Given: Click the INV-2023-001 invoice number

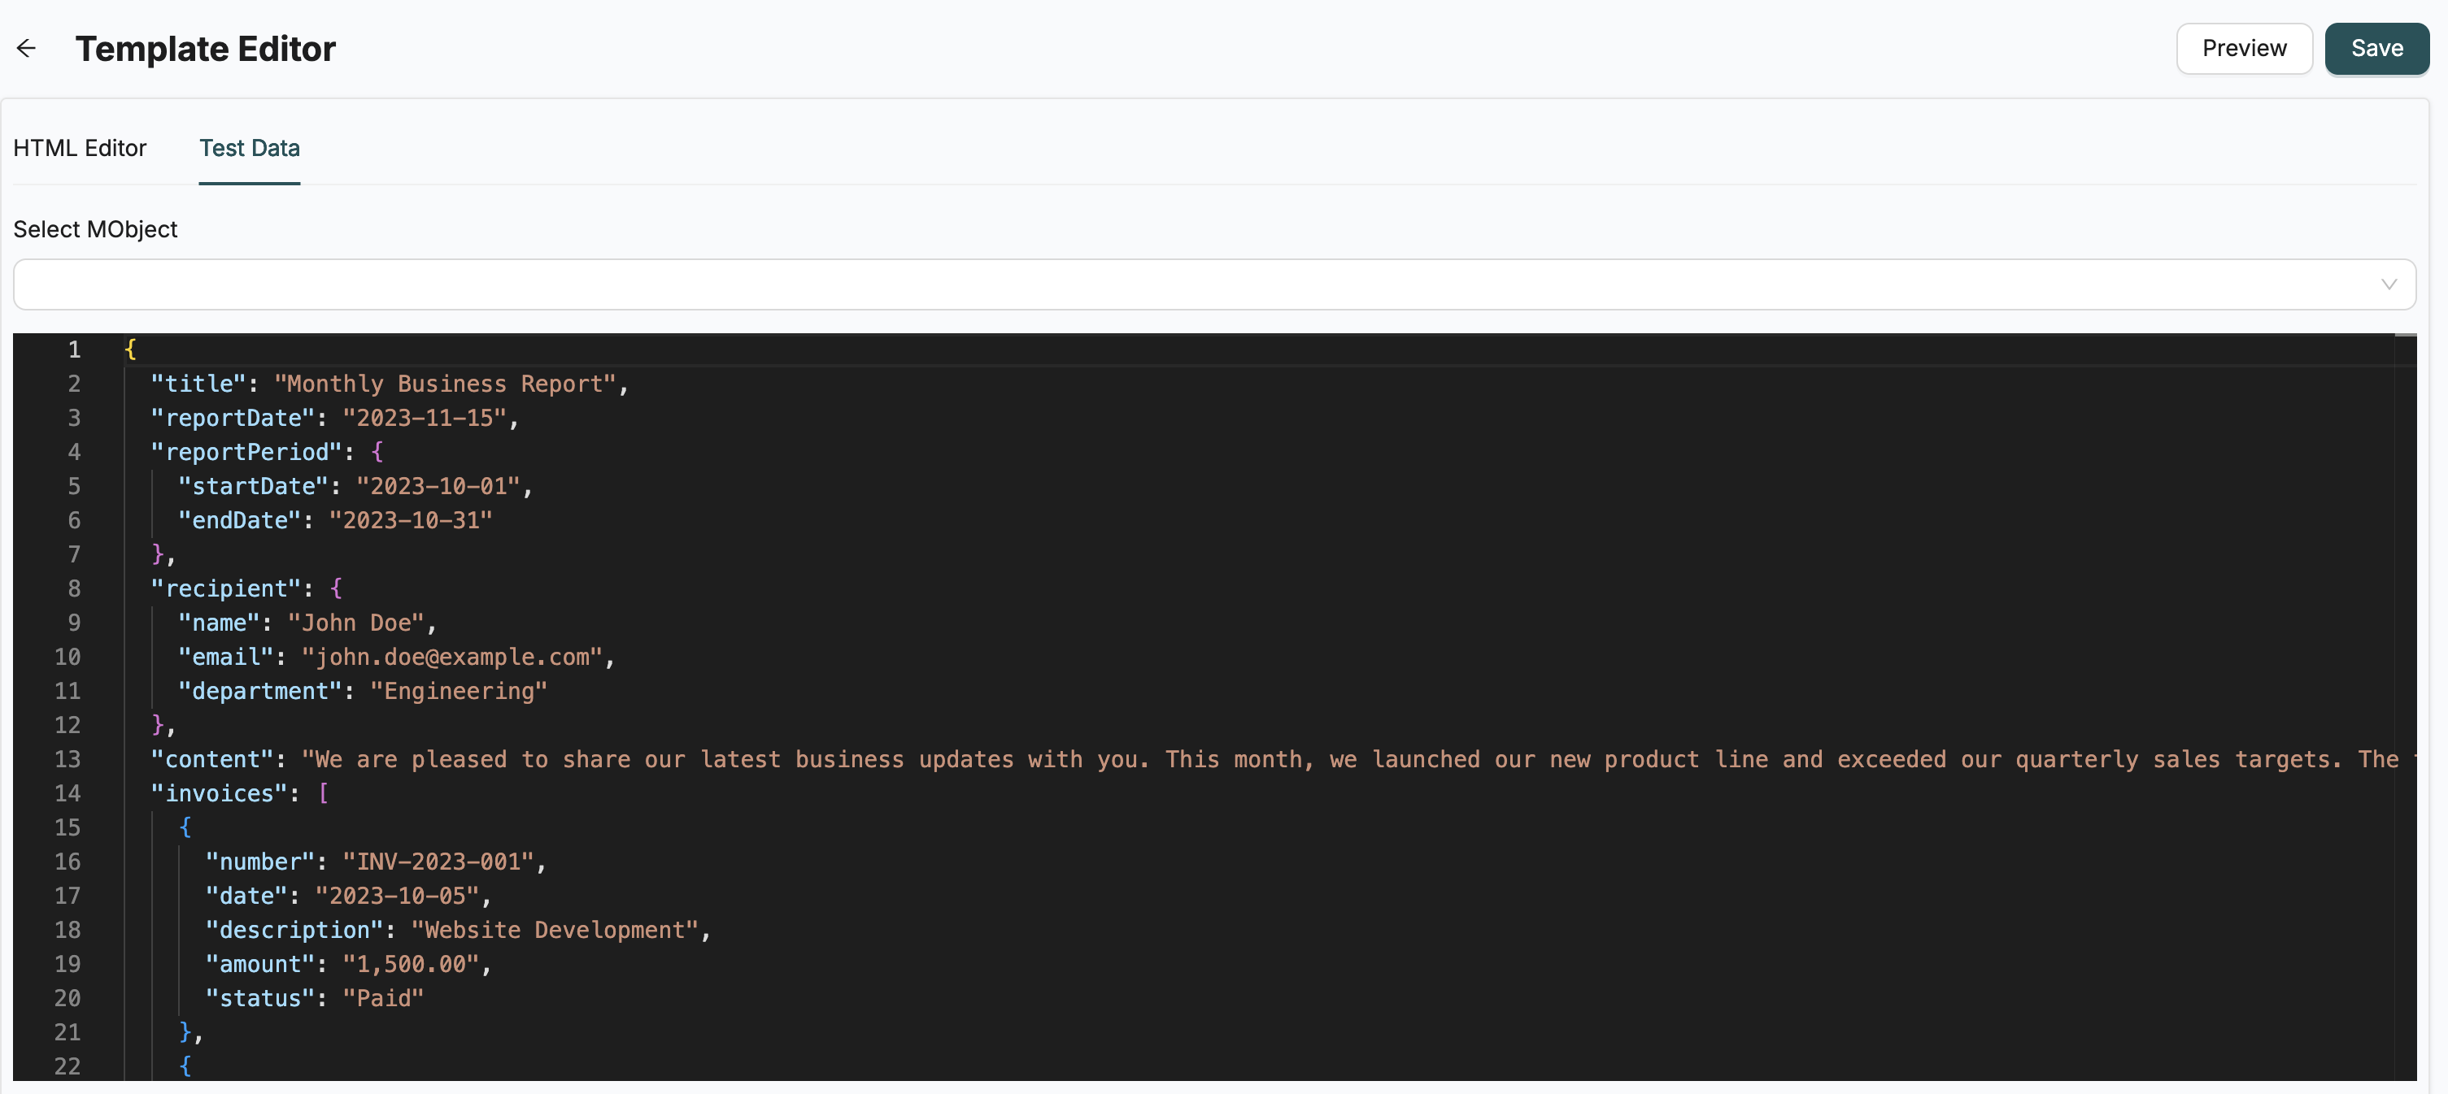Looking at the screenshot, I should point(442,862).
